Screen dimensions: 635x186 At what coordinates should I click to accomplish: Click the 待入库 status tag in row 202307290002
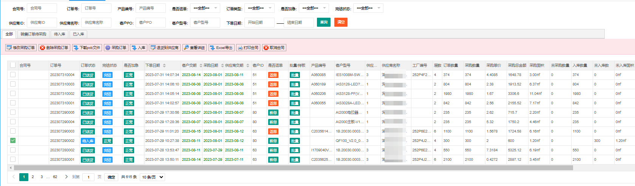point(88,141)
